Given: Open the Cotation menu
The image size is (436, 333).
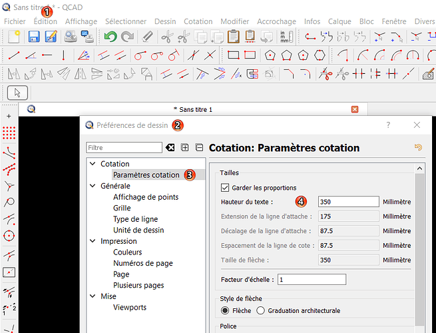Looking at the screenshot, I should 198,21.
